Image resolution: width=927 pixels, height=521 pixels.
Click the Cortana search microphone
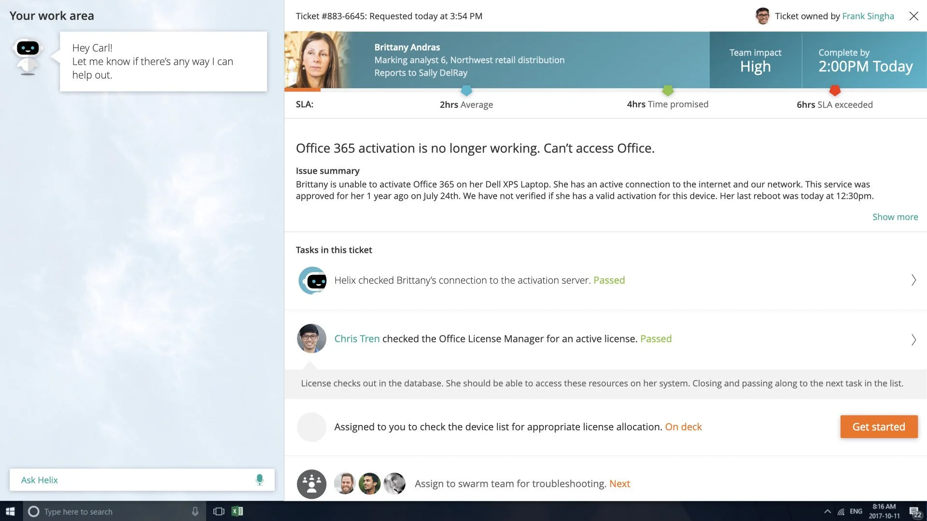(195, 511)
